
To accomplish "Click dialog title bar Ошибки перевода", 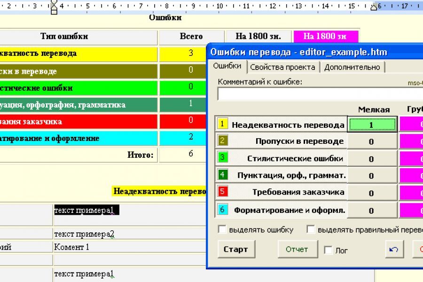I will (315, 52).
